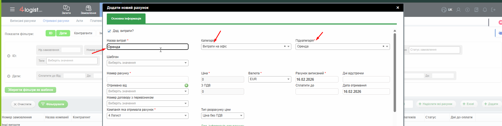Switch to the Основна інформація tab
The height and width of the screenshot is (126, 502).
(126, 19)
